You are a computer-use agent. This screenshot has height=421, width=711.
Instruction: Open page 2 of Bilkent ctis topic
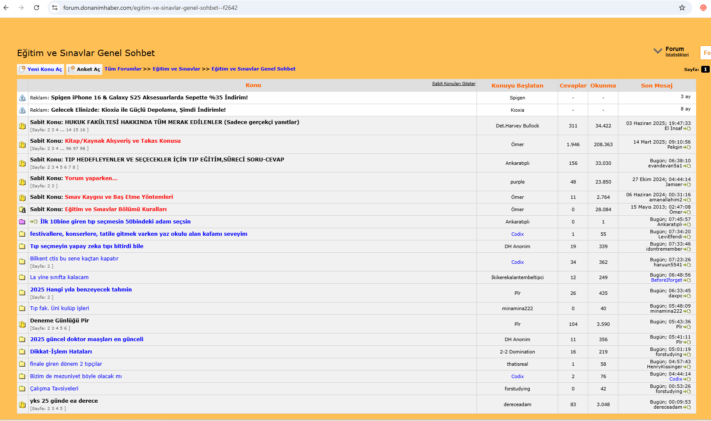coord(49,266)
